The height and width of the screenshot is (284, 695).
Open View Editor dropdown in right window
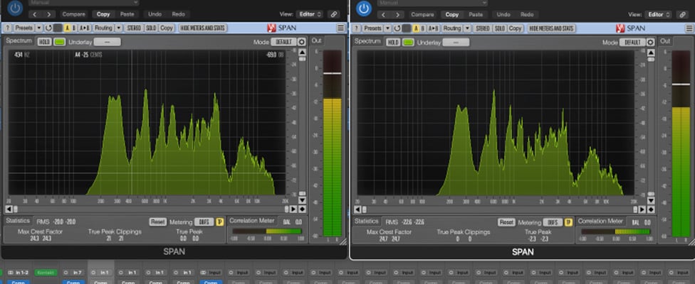coord(658,15)
